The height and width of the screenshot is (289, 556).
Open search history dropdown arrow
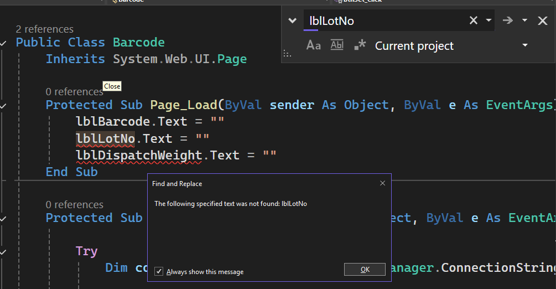(x=489, y=20)
